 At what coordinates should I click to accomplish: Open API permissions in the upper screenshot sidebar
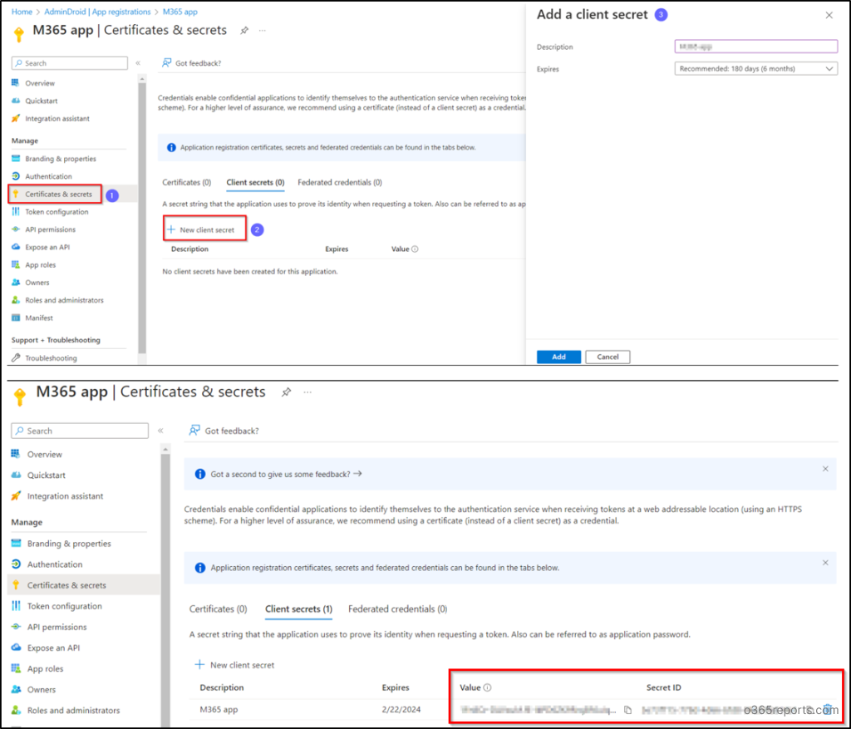[x=43, y=229]
